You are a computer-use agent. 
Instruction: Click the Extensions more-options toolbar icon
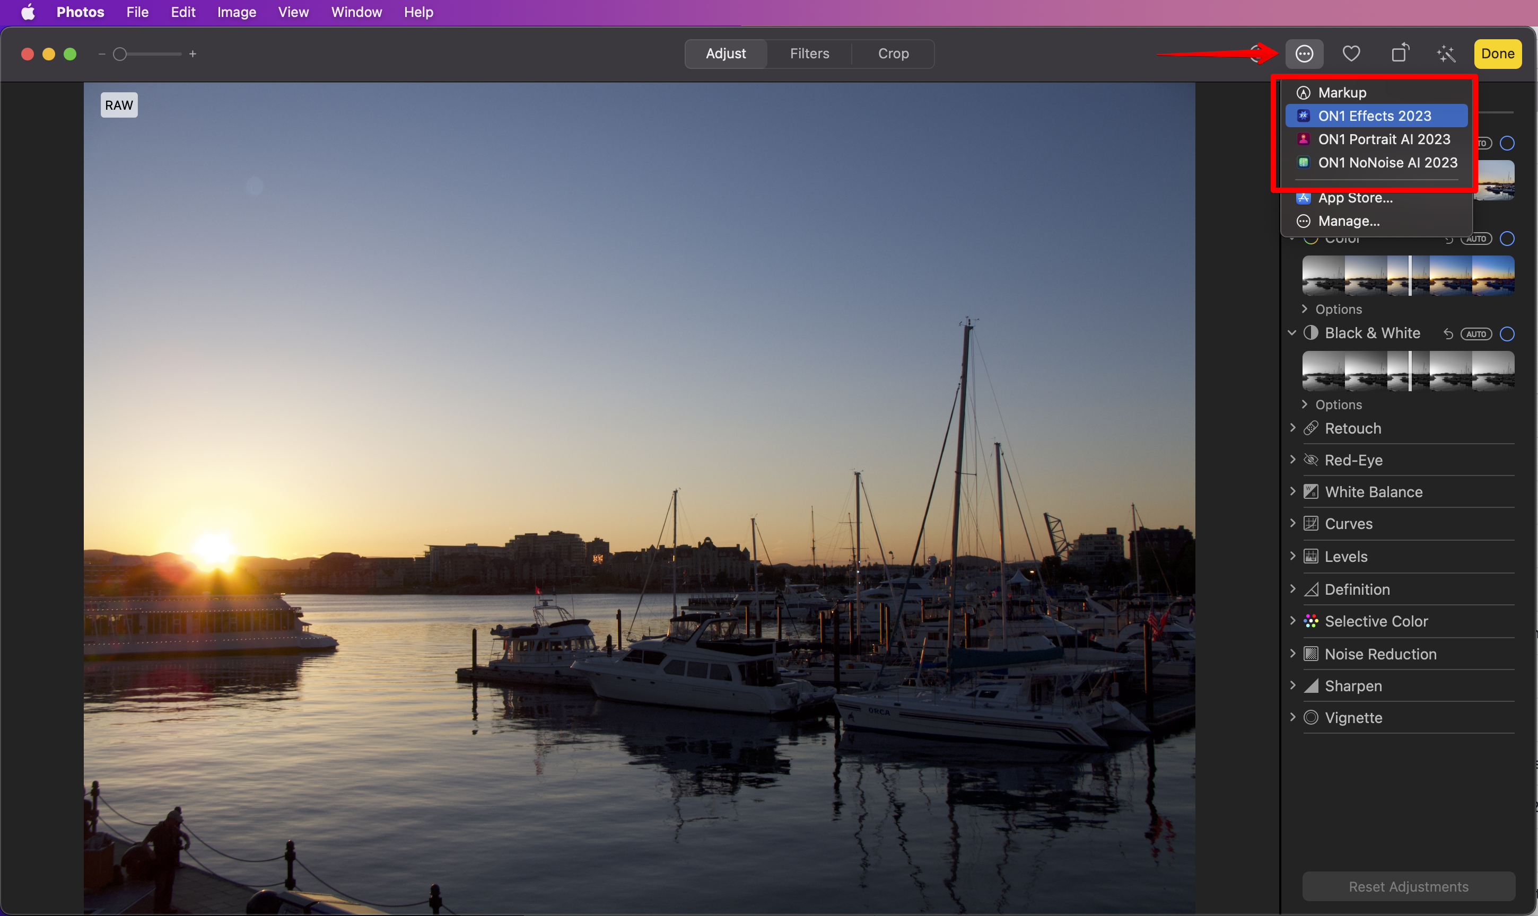[1304, 54]
